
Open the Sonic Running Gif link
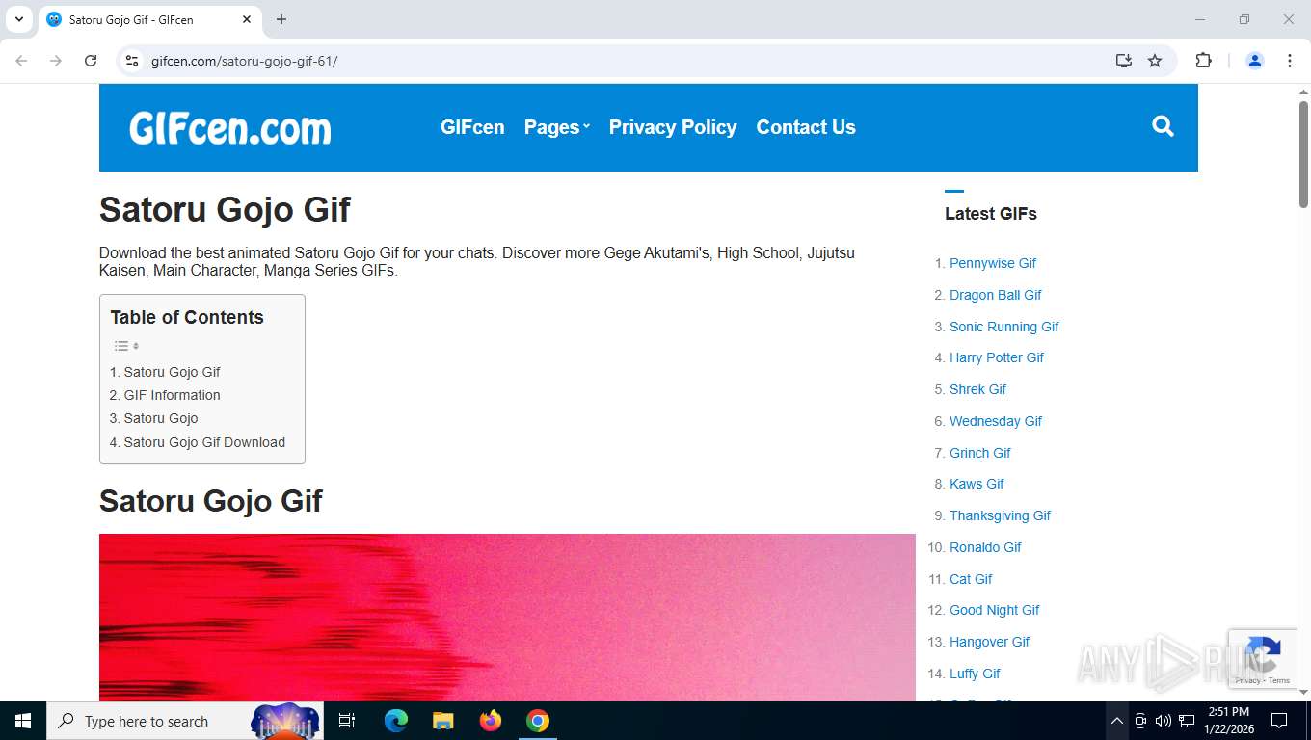(x=1004, y=327)
